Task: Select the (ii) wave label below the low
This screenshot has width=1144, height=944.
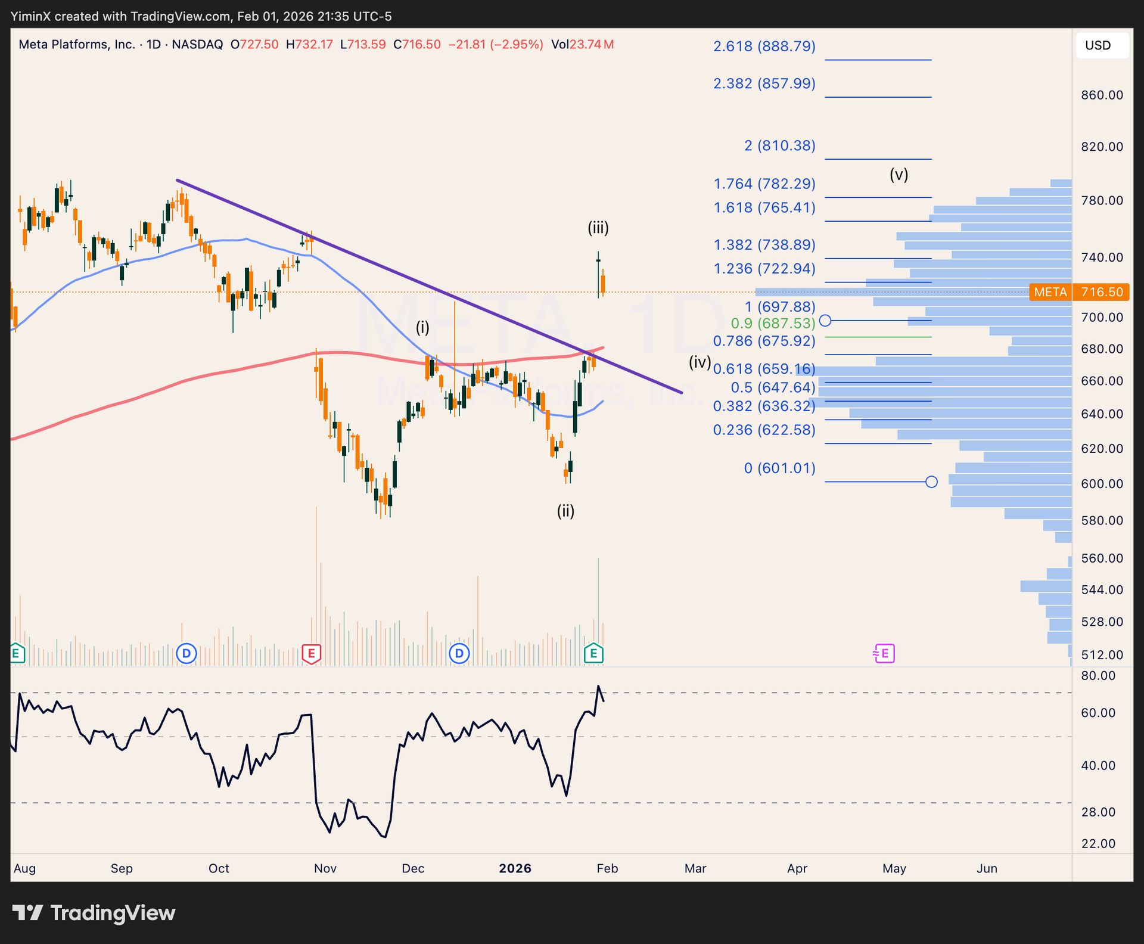Action: tap(565, 511)
